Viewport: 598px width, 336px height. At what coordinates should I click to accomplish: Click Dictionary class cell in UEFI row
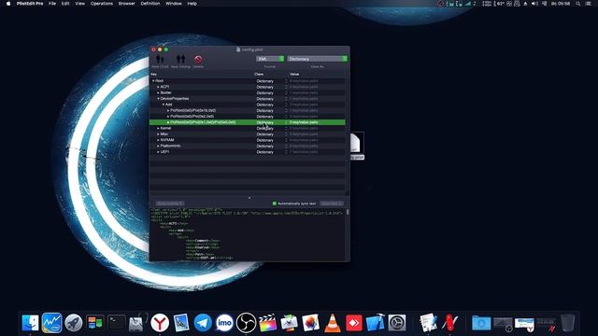tap(265, 152)
